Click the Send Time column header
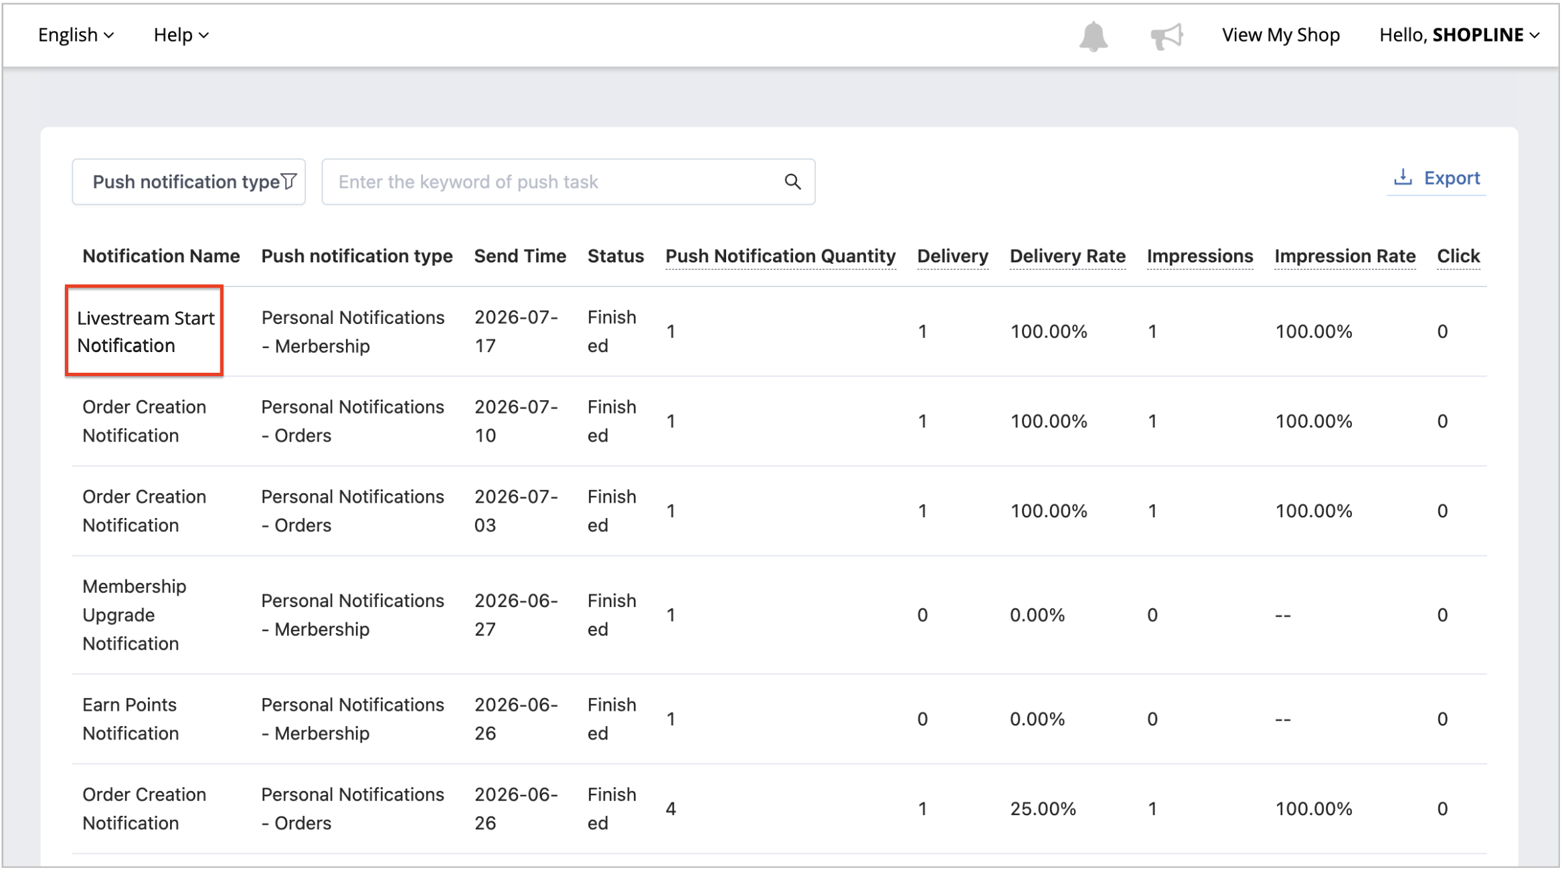The image size is (1562, 870). point(520,256)
